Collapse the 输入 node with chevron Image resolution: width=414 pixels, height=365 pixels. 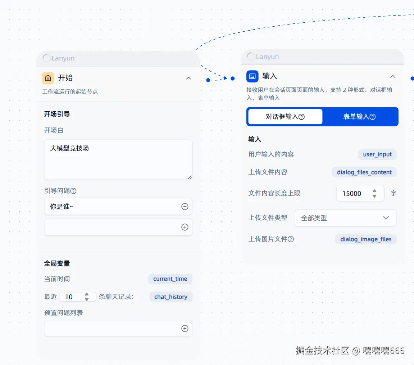pyautogui.click(x=393, y=77)
